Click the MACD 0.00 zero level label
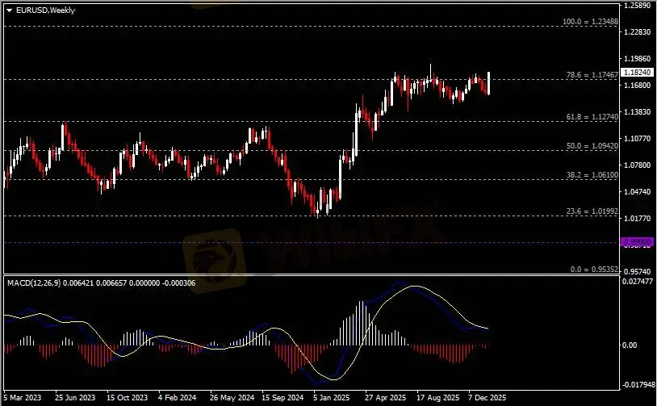Image resolution: width=657 pixels, height=406 pixels. click(631, 345)
